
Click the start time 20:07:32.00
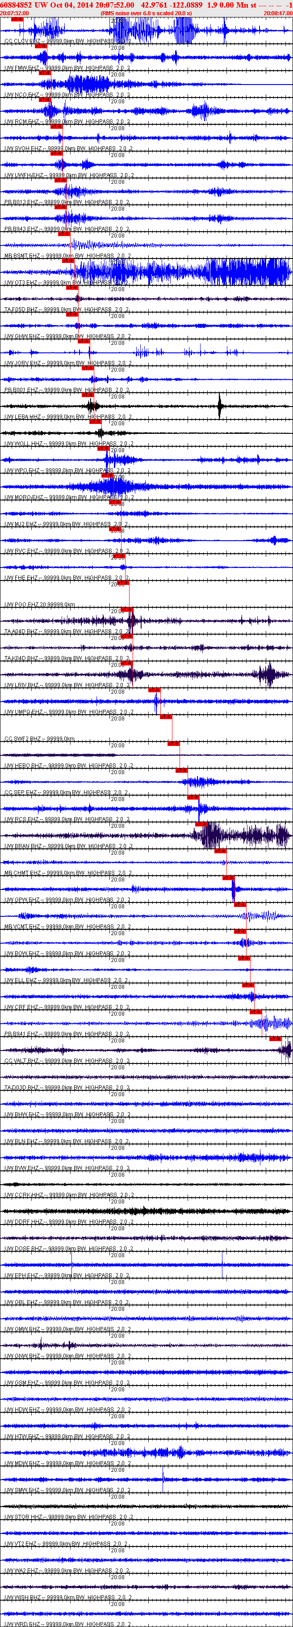tap(14, 13)
